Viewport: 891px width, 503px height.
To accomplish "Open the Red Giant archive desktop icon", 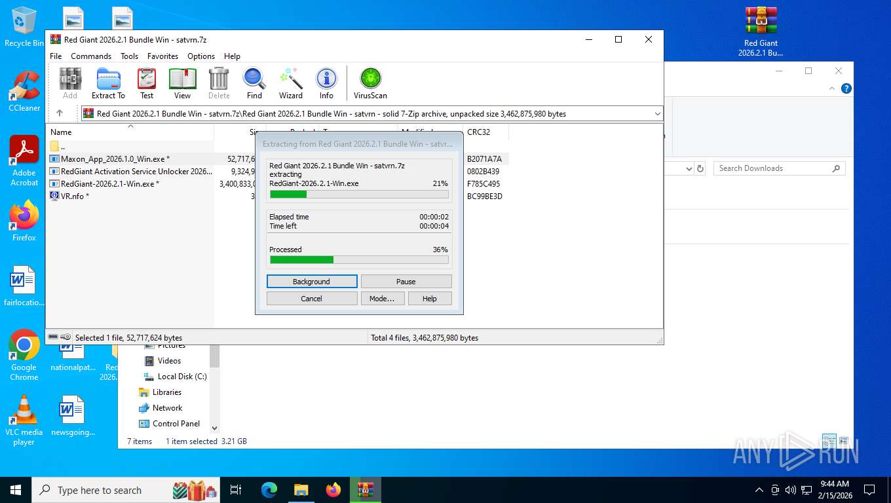I will (761, 31).
